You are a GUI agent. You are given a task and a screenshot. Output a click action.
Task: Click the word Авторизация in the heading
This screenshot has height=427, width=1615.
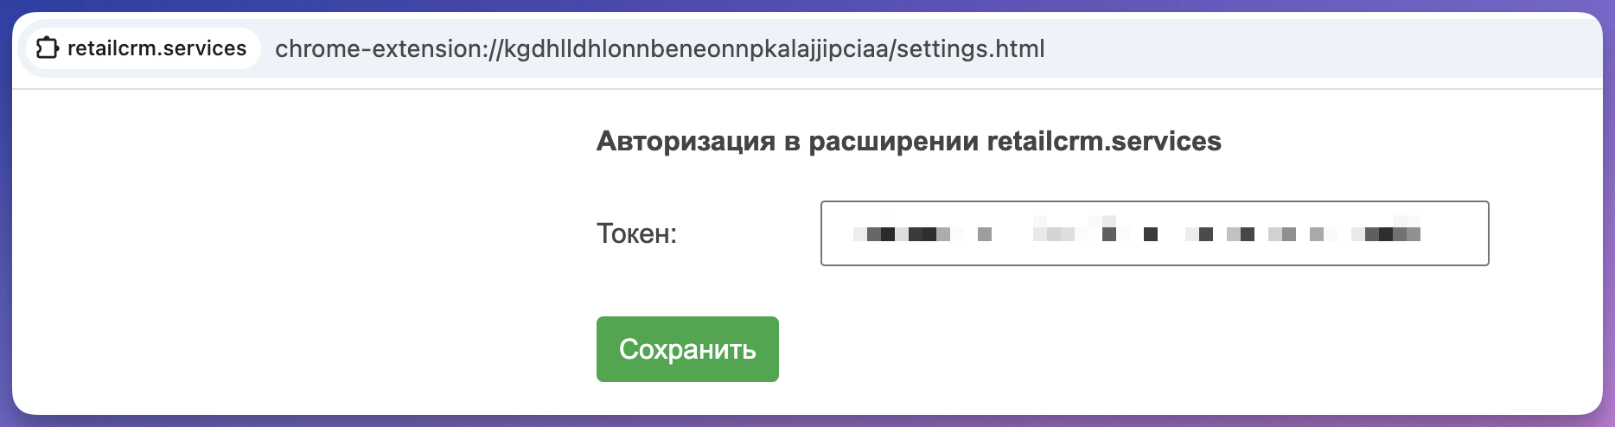pos(686,141)
